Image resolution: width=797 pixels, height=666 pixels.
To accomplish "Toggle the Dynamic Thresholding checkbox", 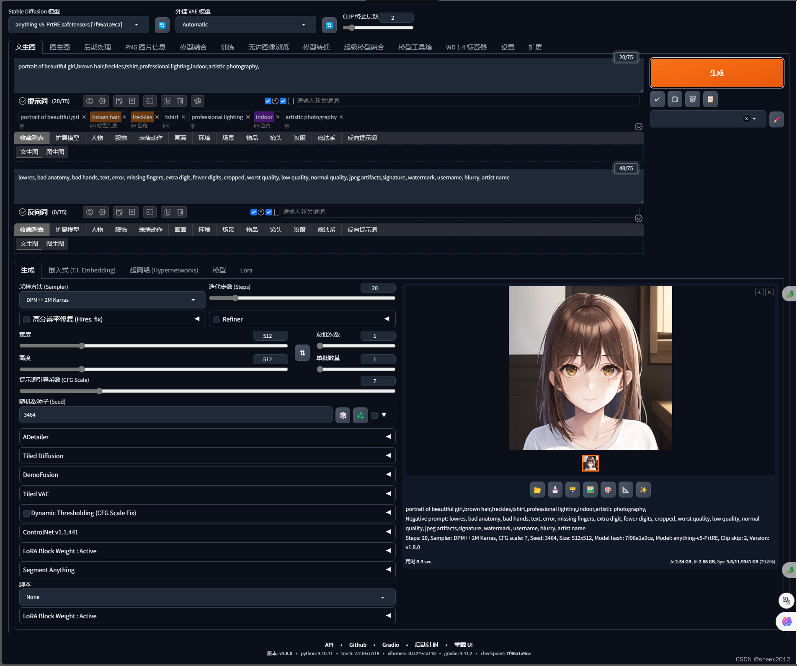I will point(27,513).
